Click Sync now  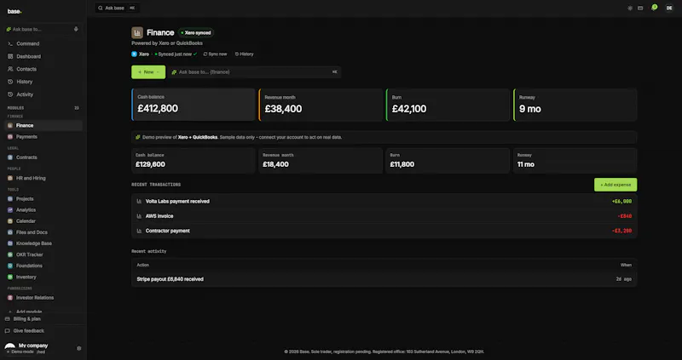coord(215,54)
